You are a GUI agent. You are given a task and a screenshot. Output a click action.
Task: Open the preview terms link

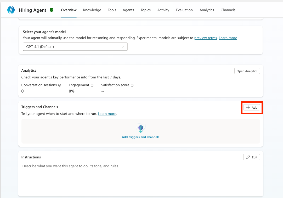pyautogui.click(x=206, y=38)
